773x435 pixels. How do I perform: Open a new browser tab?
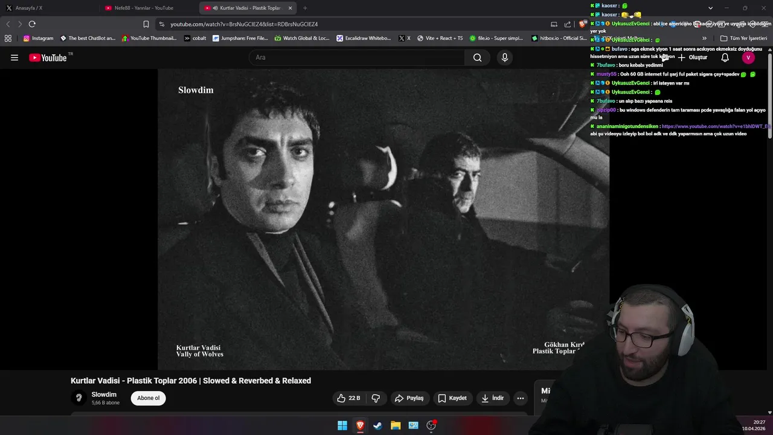click(x=305, y=8)
